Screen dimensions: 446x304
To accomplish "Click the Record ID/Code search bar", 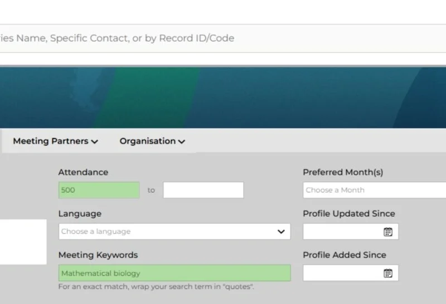I will click(223, 38).
